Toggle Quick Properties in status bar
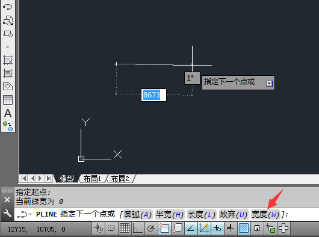 click(x=257, y=229)
